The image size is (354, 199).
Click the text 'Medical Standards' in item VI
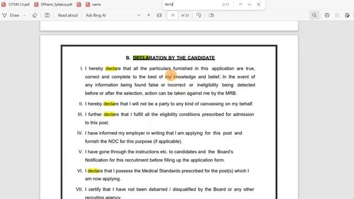pyautogui.click(x=161, y=171)
